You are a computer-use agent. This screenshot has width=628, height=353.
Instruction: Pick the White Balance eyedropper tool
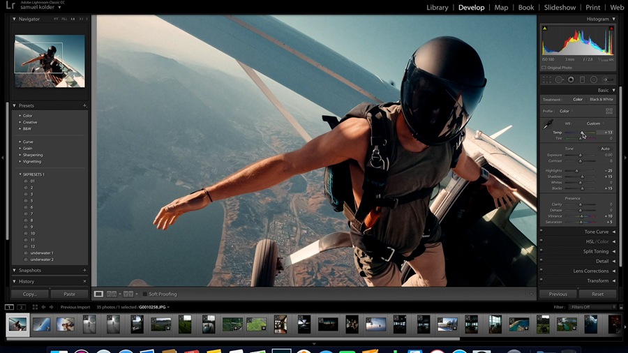548,124
